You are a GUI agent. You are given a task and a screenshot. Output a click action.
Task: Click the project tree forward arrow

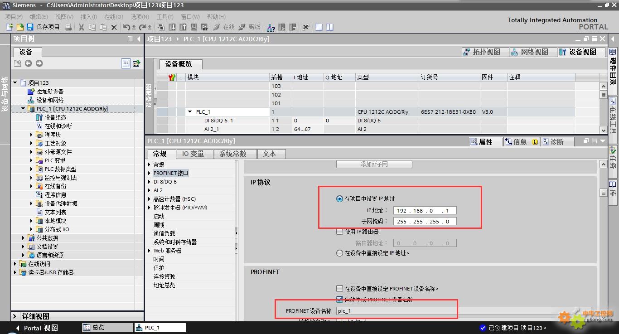coord(39,63)
